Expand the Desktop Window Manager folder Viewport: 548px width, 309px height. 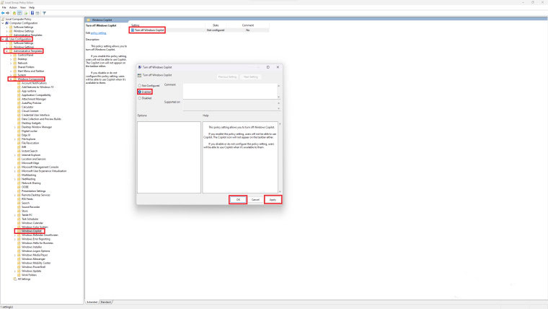click(15, 127)
